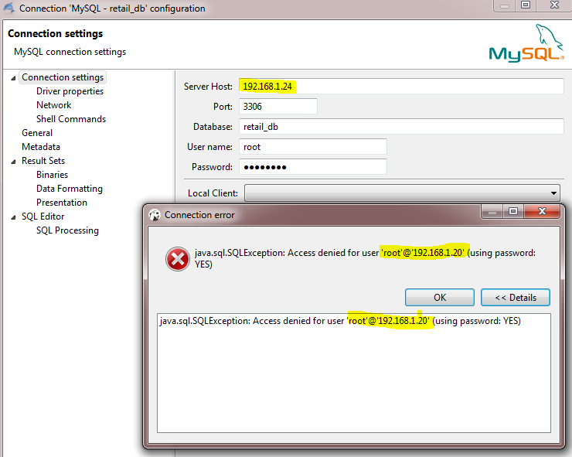This screenshot has width=572, height=457.
Task: Click the 'Port:' label
Action: [x=223, y=107]
